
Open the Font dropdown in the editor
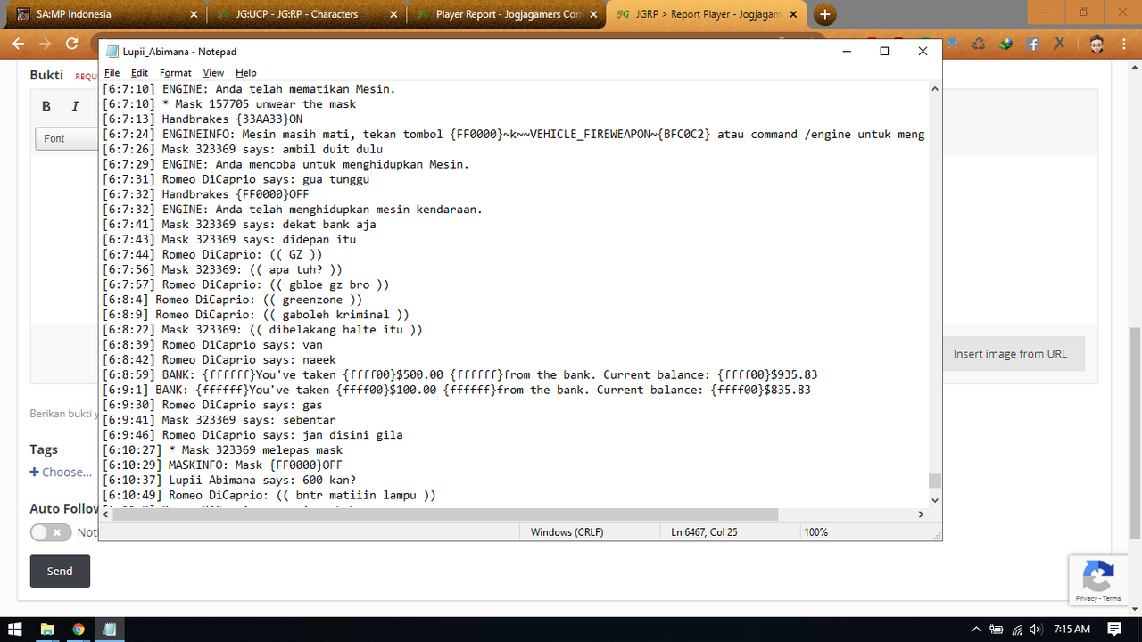pos(66,138)
